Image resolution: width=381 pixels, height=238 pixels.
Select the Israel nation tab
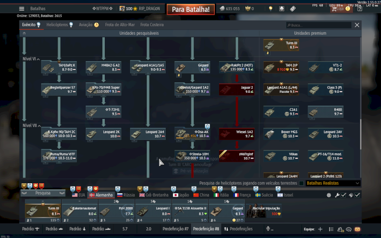(x=285, y=195)
